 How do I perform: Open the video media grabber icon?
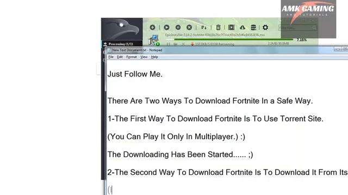(x=231, y=27)
